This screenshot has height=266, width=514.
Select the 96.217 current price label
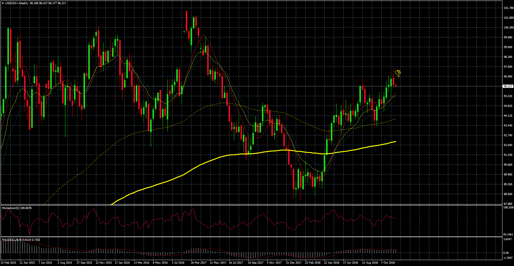(508, 86)
